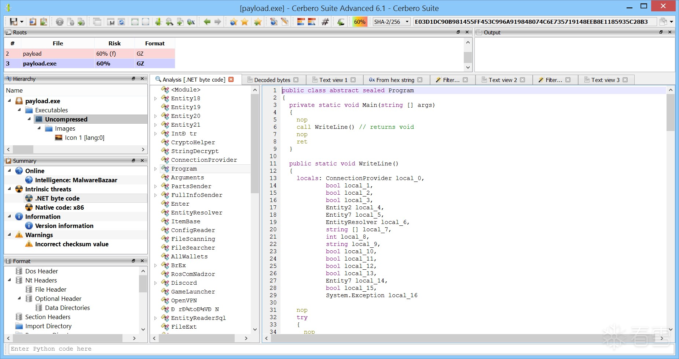Click the magnifier search toolbar icon
The image size is (679, 359).
point(169,22)
